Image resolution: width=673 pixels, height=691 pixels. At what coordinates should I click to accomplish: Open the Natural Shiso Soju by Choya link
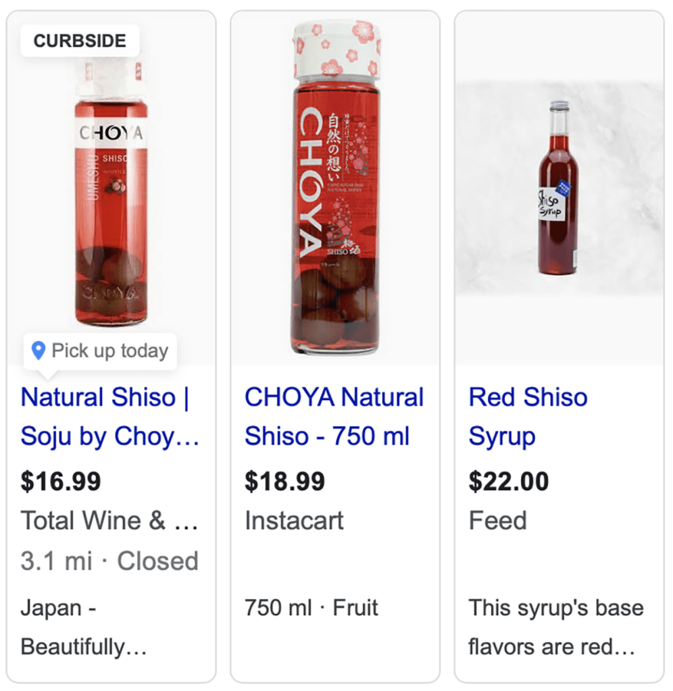(x=109, y=416)
